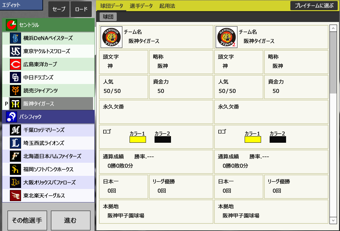Click the Central League logo icon
The height and width of the screenshot is (231, 340).
tap(11, 25)
